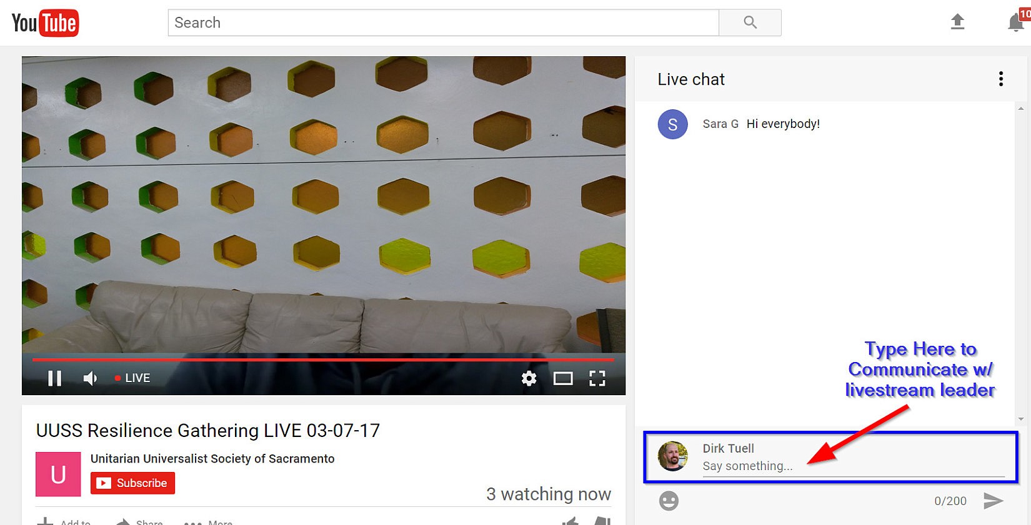Viewport: 1031px width, 525px height.
Task: Click the 'Hi everybody!' chat message
Action: point(783,124)
